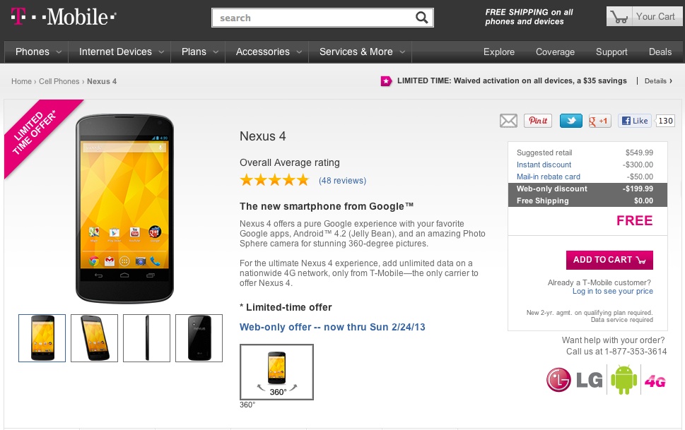Expand the Services & More menu arrow

[402, 52]
